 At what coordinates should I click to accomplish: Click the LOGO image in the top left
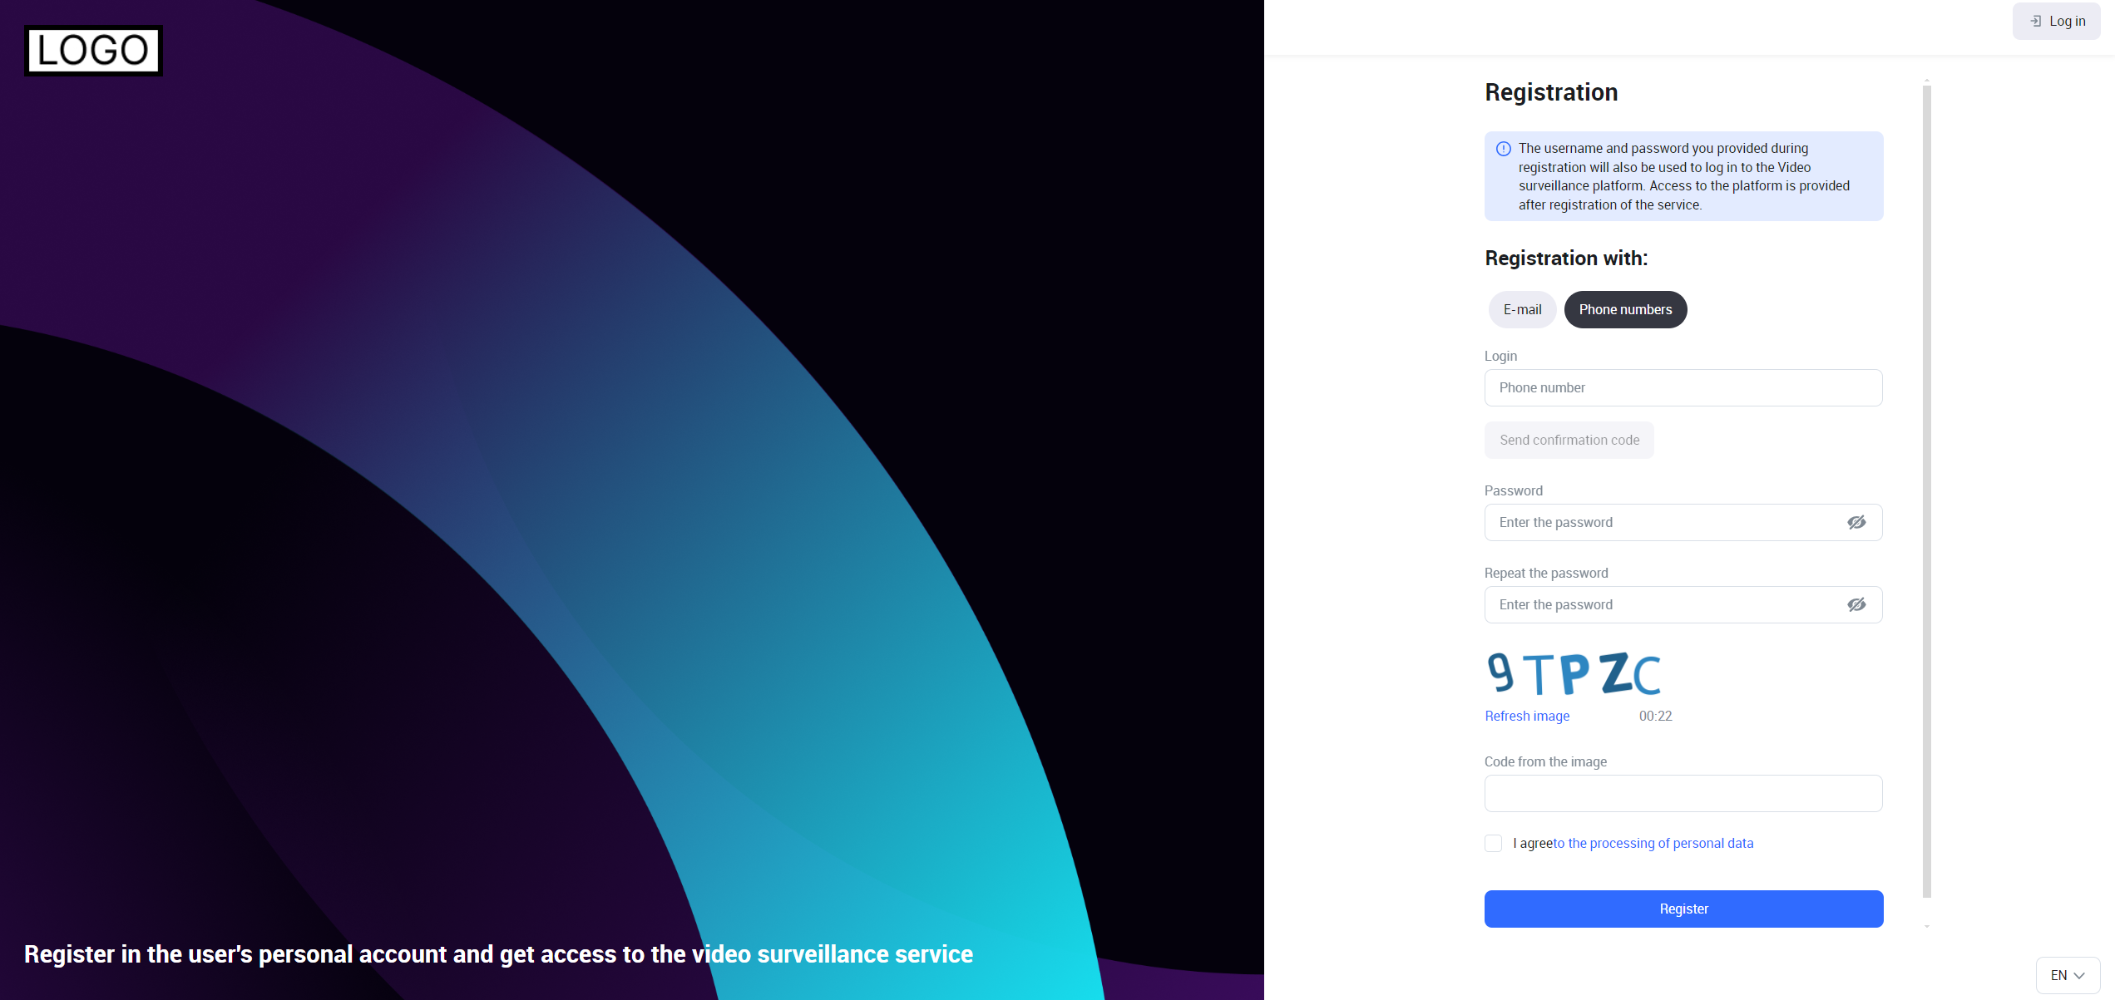coord(93,51)
